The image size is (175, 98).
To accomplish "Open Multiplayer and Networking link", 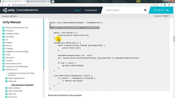I will pyautogui.click(x=17, y=52).
